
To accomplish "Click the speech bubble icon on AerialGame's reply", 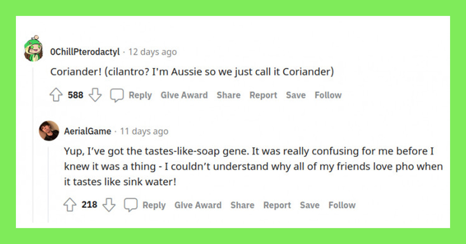I will [131, 205].
